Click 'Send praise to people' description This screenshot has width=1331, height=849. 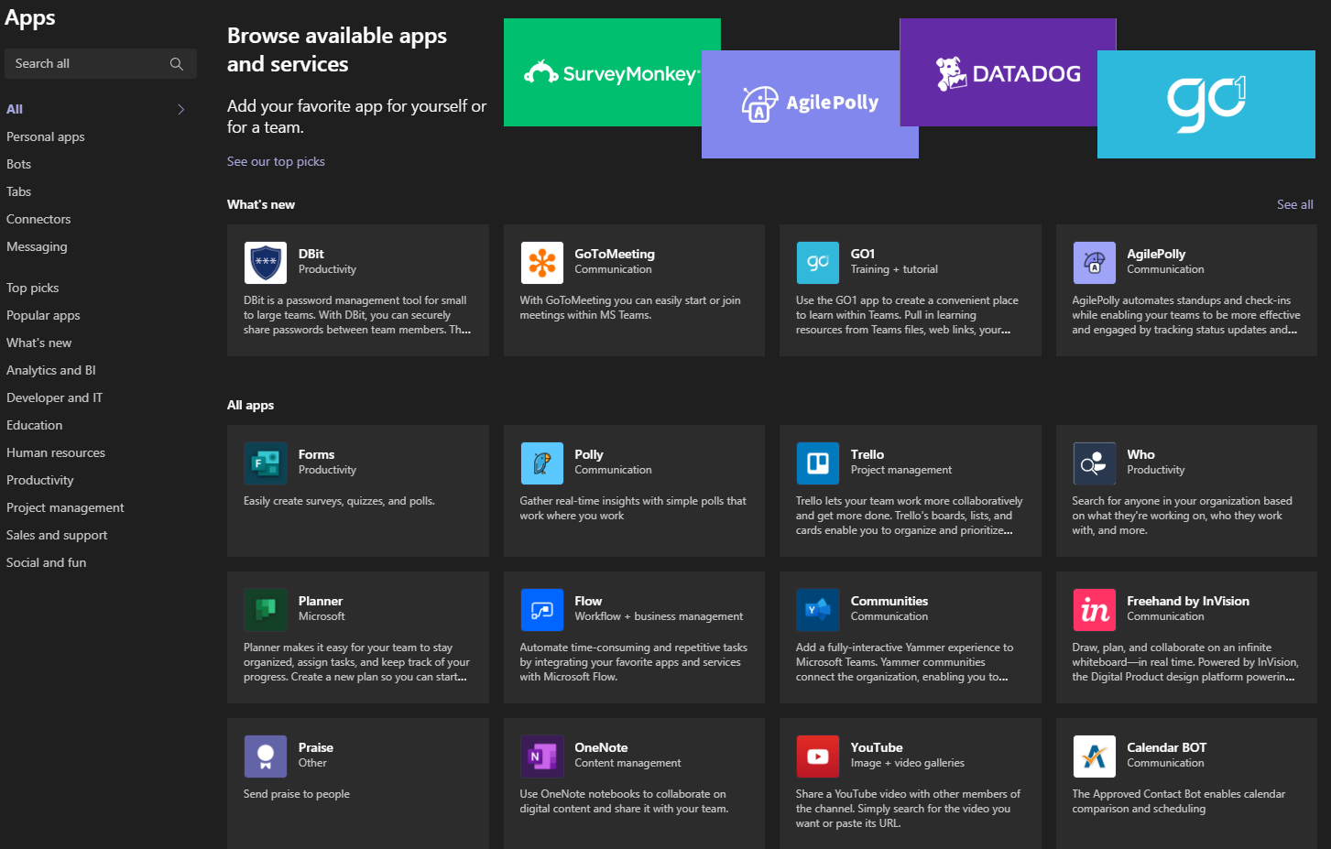pyautogui.click(x=297, y=794)
